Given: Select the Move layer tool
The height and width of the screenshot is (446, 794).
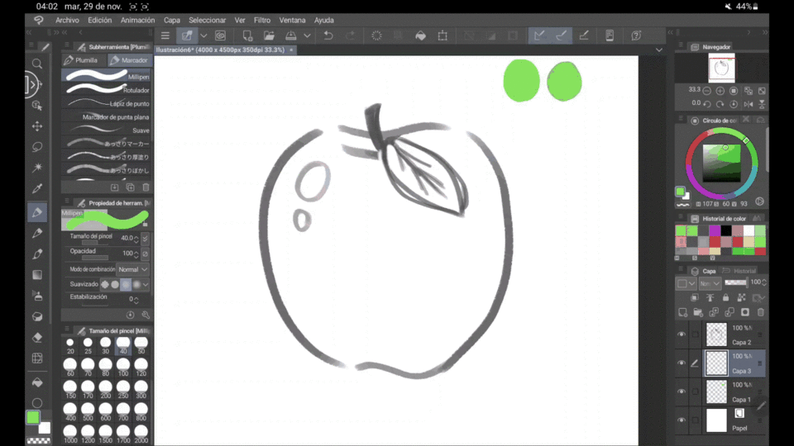Looking at the screenshot, I should [x=37, y=126].
